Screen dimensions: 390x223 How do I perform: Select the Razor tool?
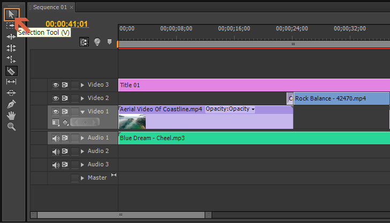click(11, 71)
